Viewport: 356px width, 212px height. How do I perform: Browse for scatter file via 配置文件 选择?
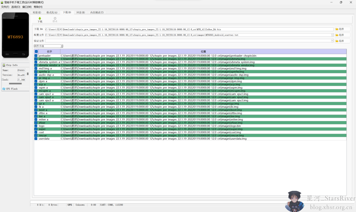click(x=342, y=35)
